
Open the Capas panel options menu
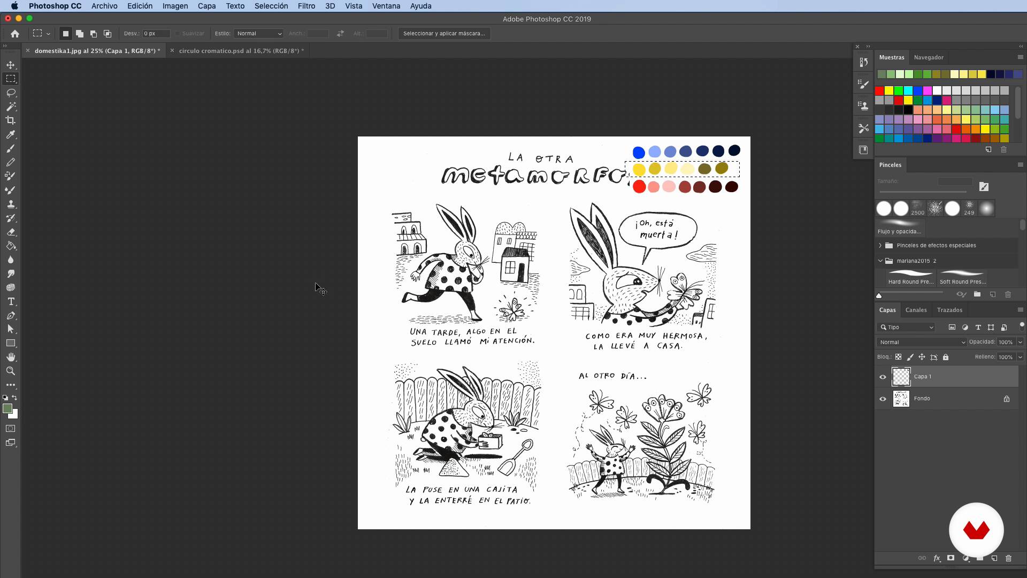pyautogui.click(x=1020, y=310)
